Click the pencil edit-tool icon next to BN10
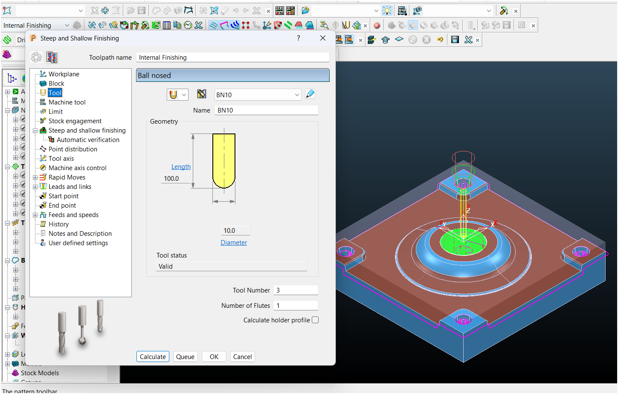The image size is (618, 394). point(310,94)
